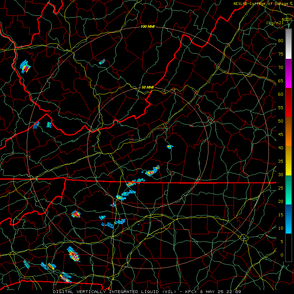Click the "70" value on the color scale
This screenshot has width=294, height=294.
[x=281, y=68]
